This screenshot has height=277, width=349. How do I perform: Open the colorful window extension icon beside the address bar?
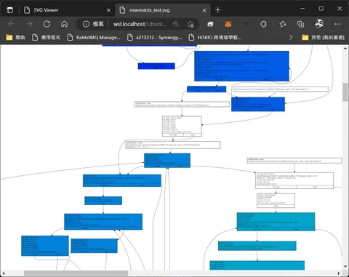210,24
